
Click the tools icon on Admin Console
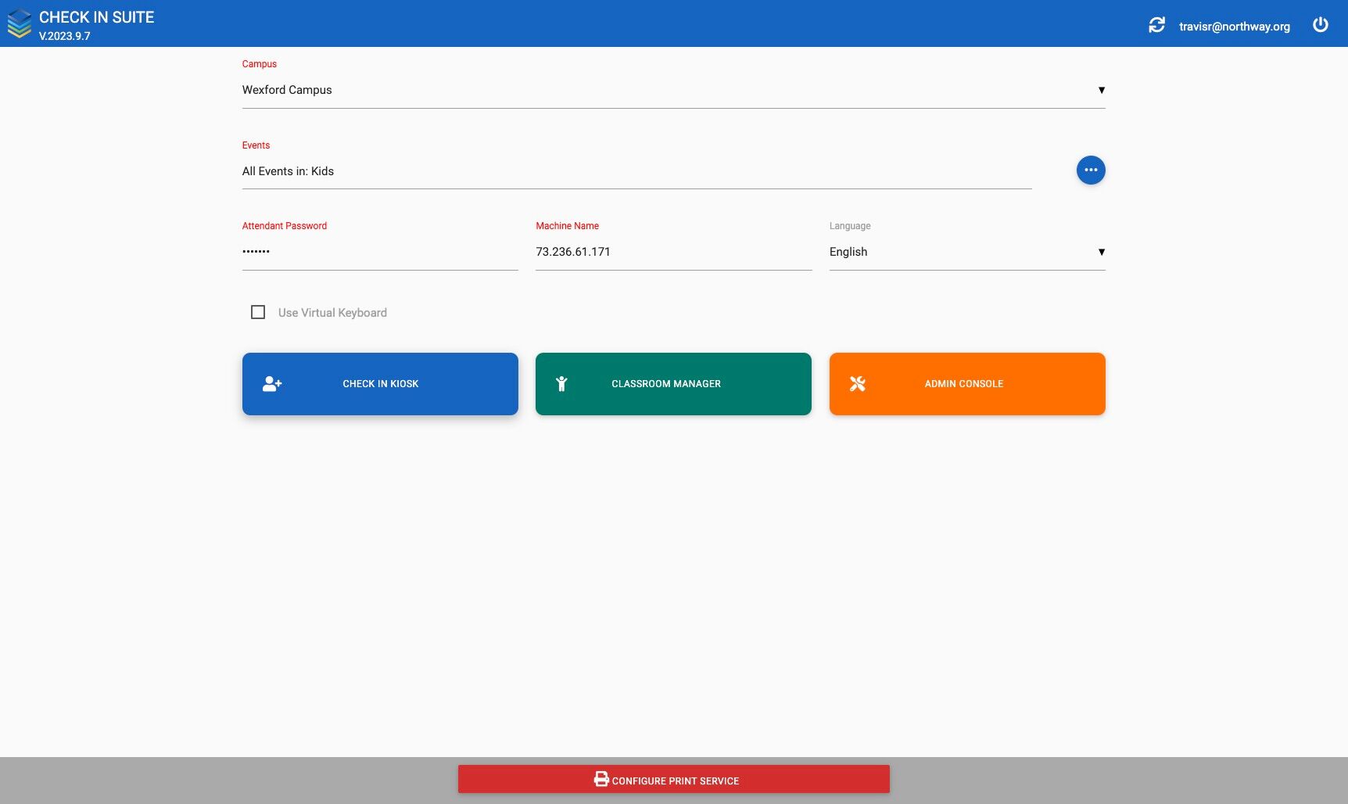[858, 384]
